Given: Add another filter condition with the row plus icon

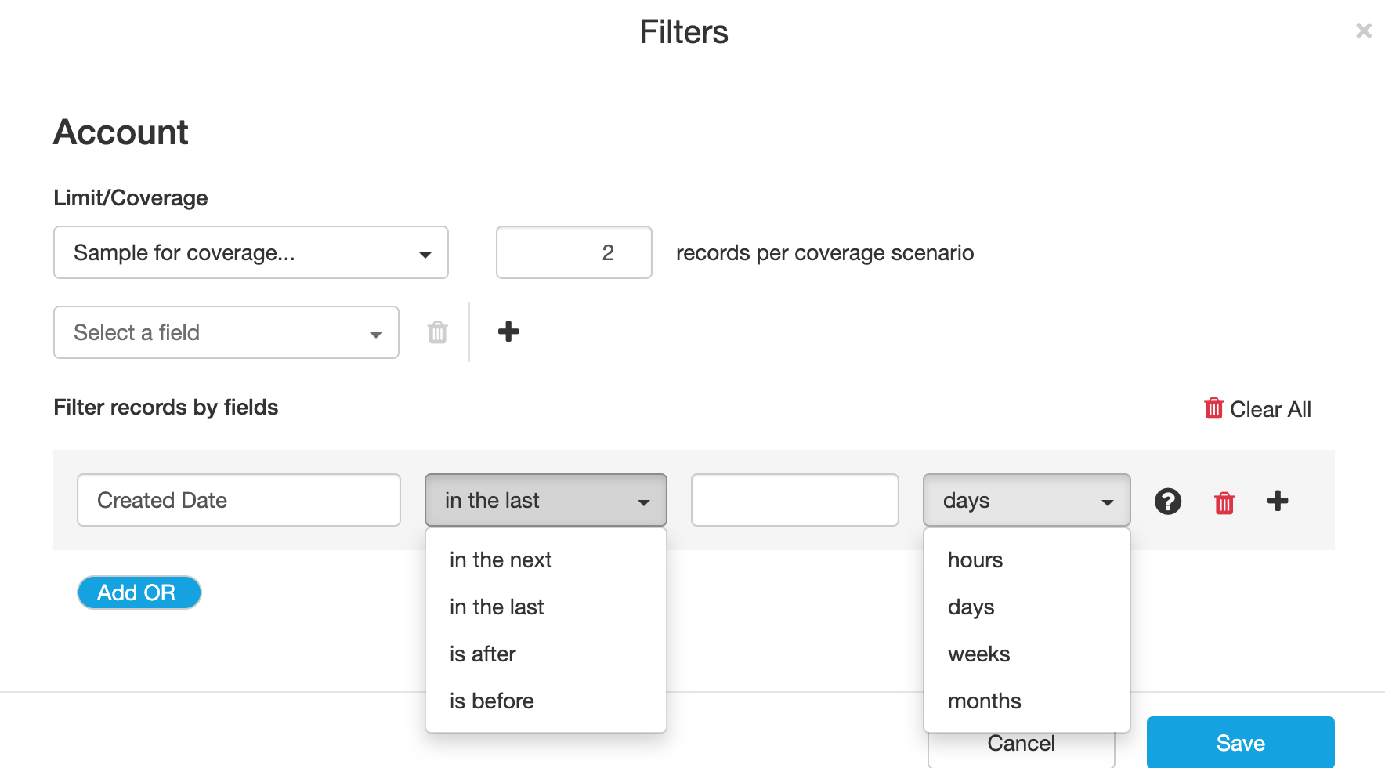Looking at the screenshot, I should pos(1278,501).
